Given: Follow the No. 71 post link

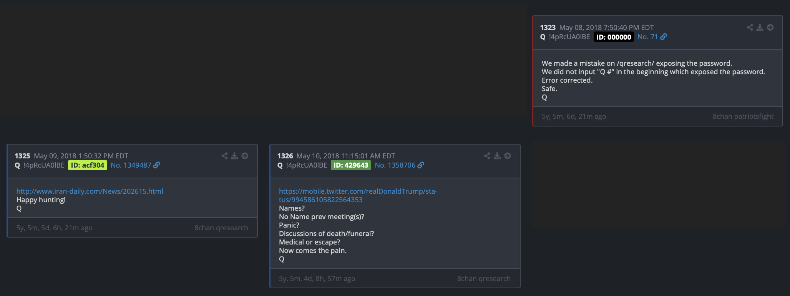Looking at the screenshot, I should (647, 37).
